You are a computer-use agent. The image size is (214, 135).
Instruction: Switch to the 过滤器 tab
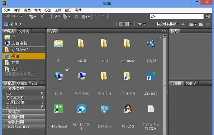[x=9, y=83]
